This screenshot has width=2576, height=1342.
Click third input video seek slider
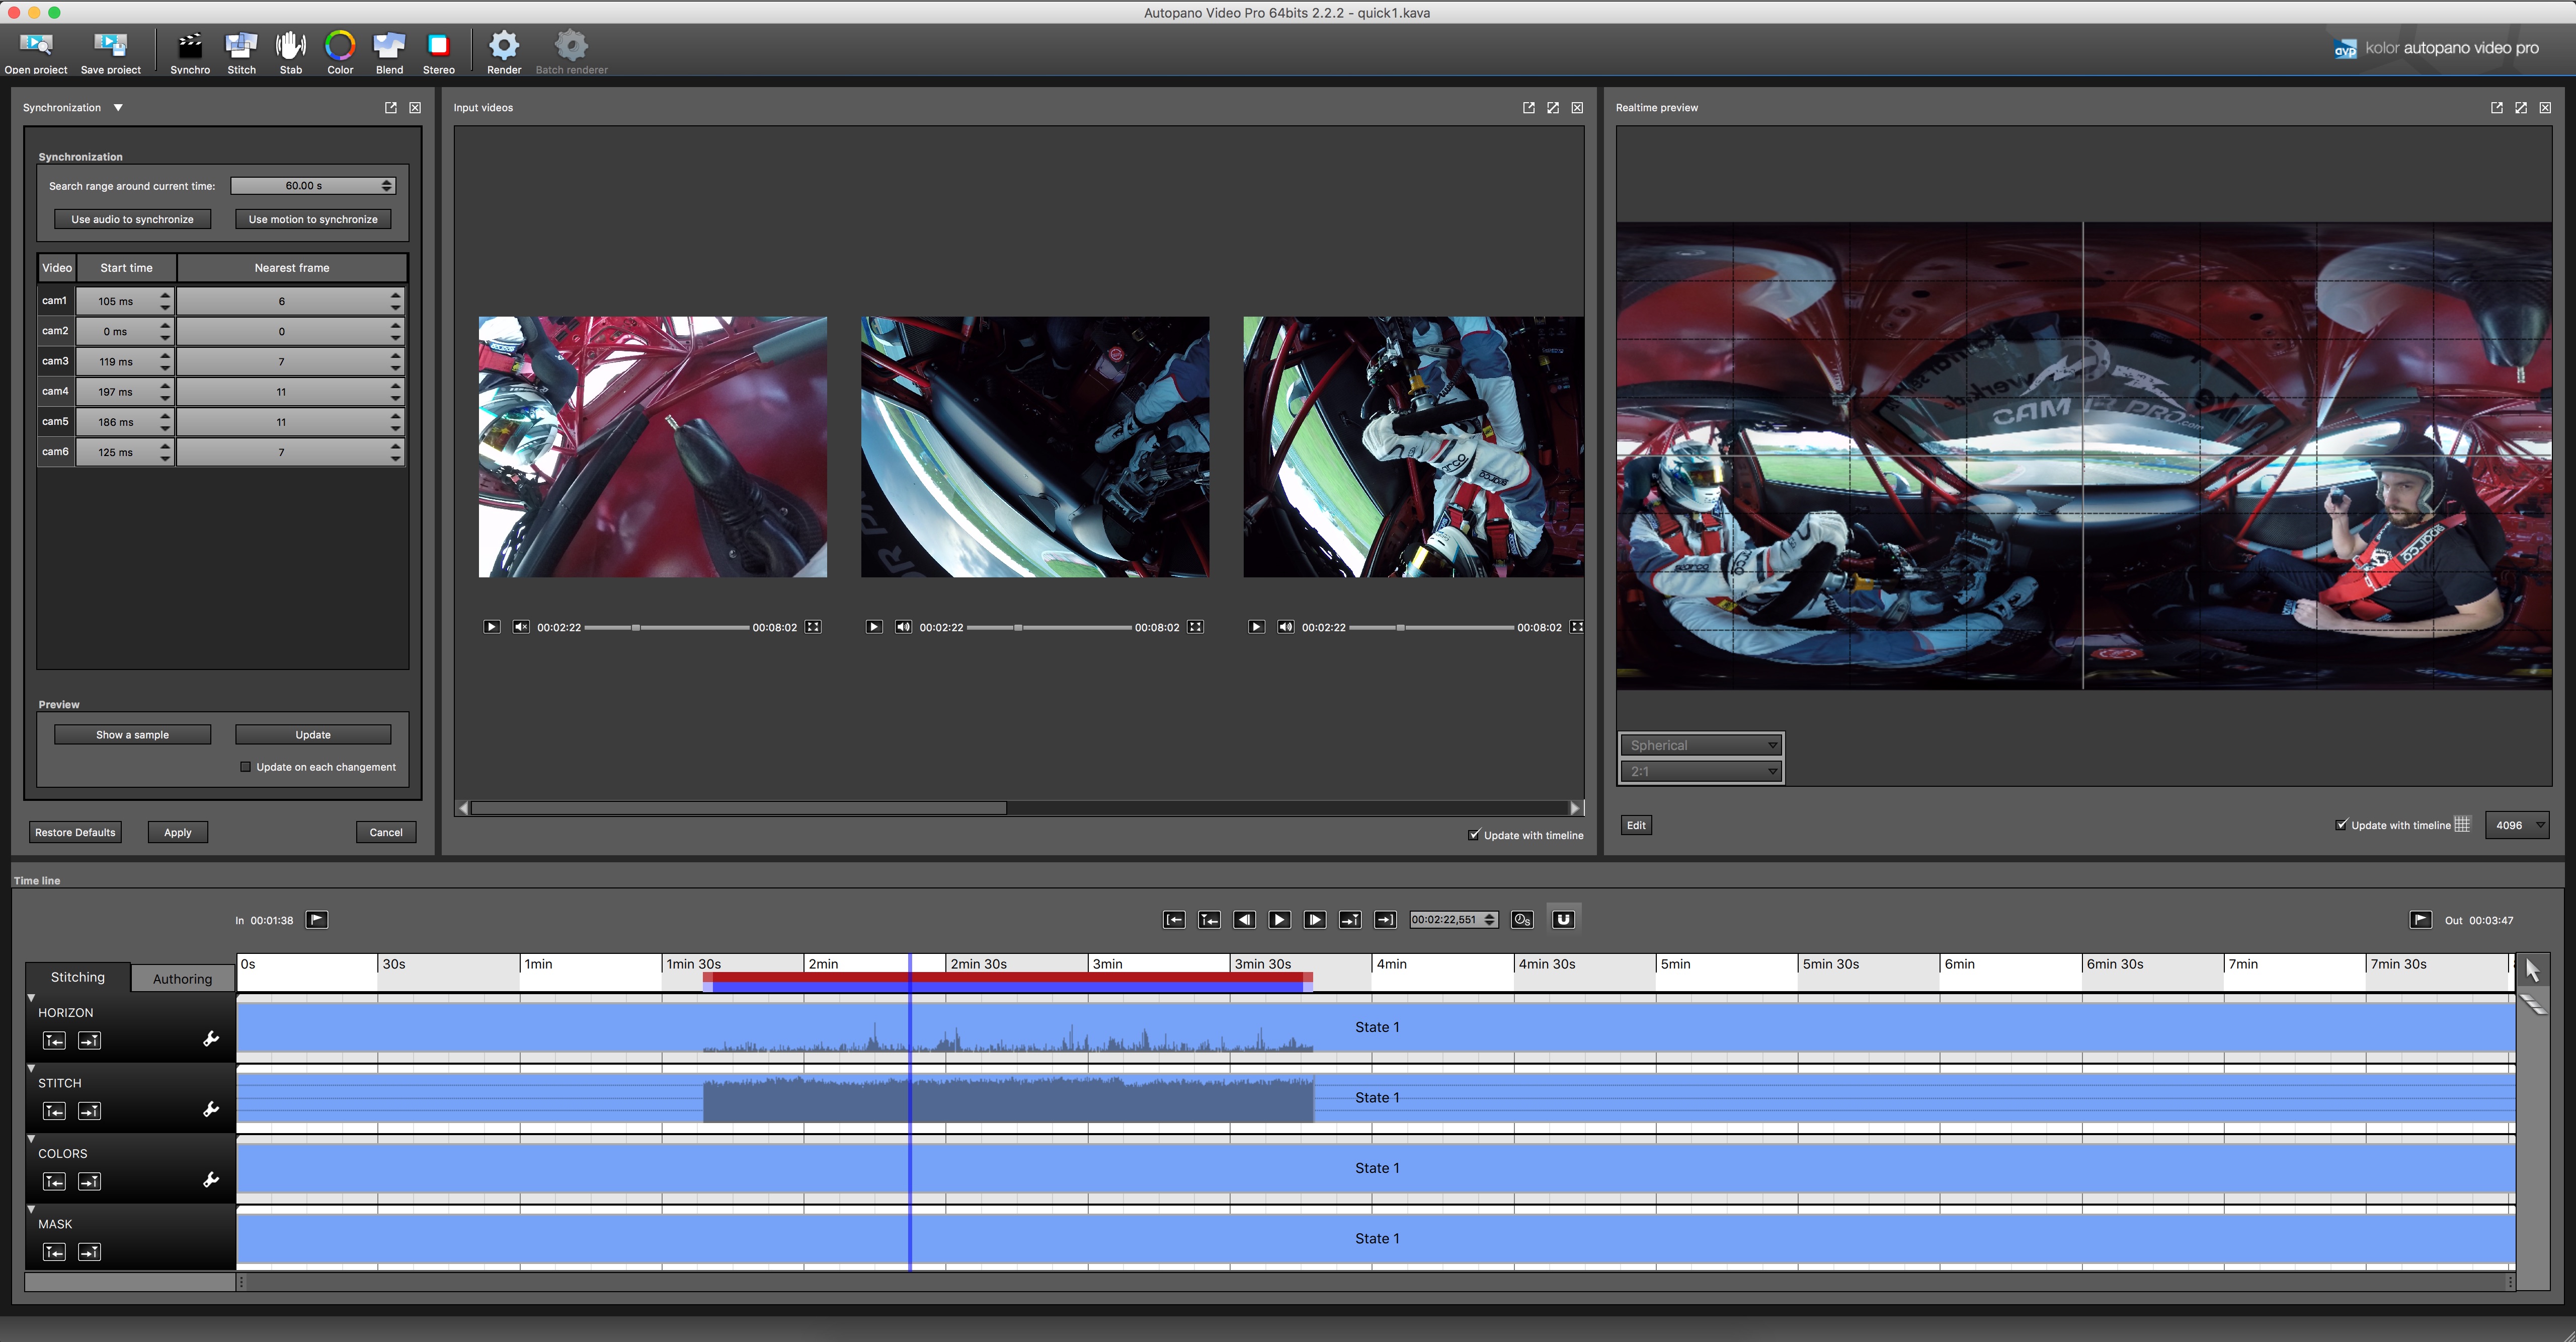(x=1432, y=628)
